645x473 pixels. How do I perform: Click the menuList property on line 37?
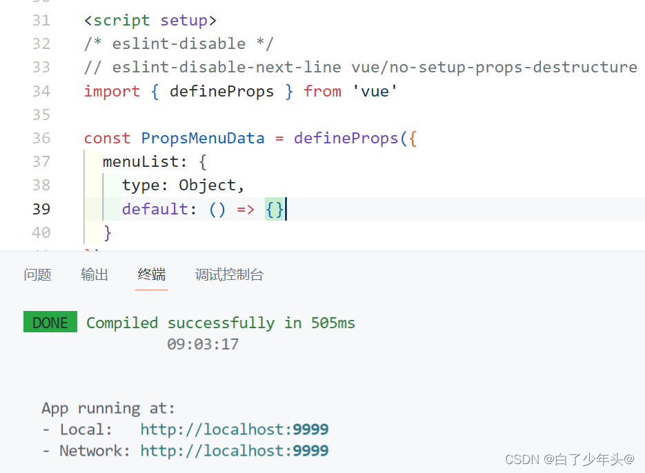point(139,161)
